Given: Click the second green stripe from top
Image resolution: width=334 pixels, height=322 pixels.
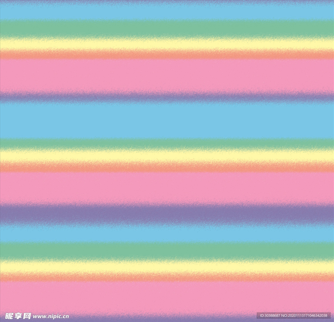Looking at the screenshot, I should click(x=167, y=144).
